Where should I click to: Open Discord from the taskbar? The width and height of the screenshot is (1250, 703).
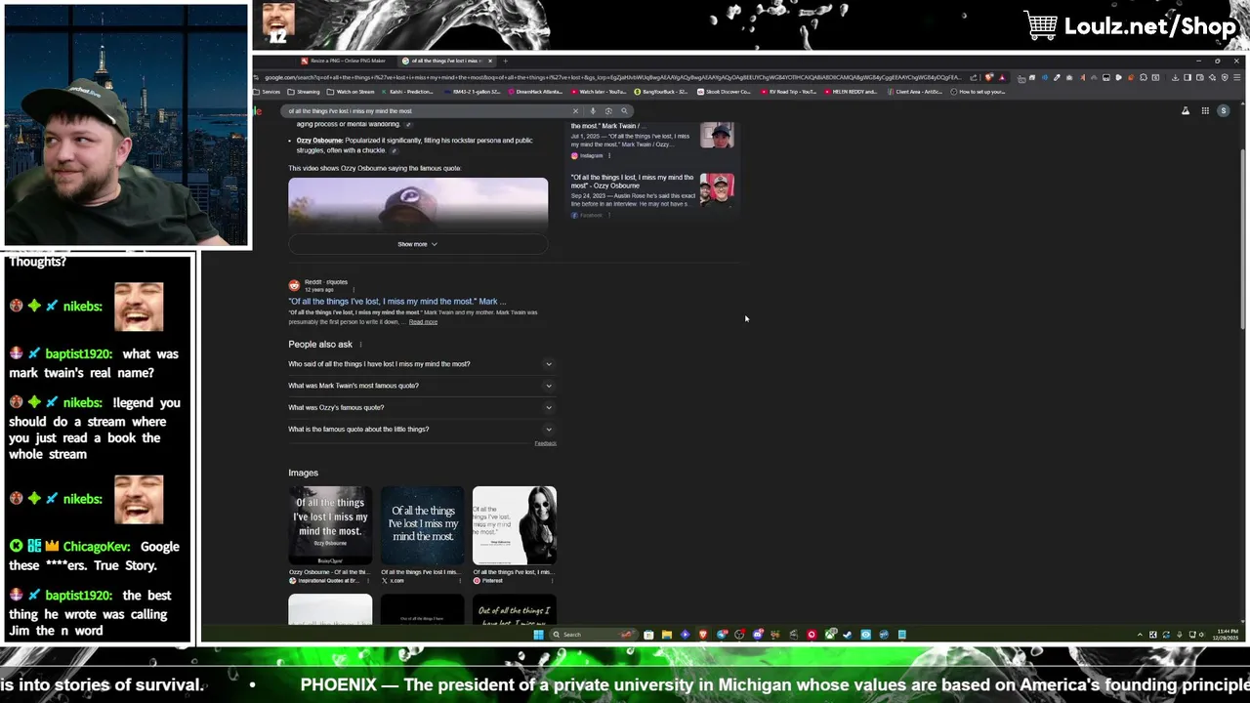click(x=757, y=635)
